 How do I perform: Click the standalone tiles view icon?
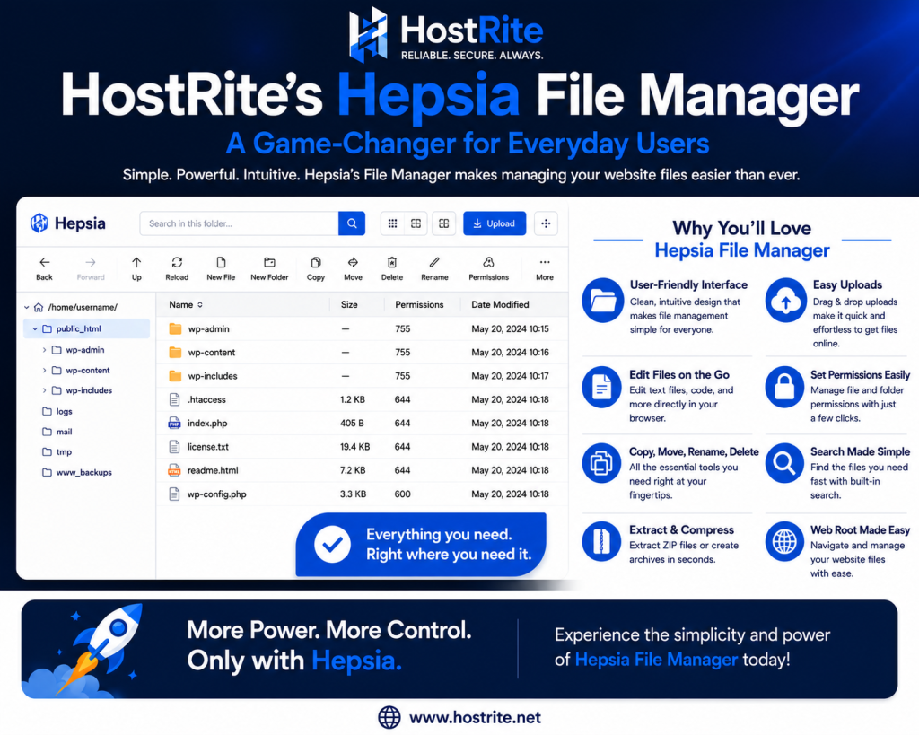[x=443, y=223]
